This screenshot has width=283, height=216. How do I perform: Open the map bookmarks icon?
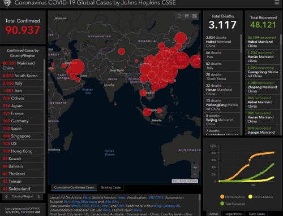(x=179, y=16)
